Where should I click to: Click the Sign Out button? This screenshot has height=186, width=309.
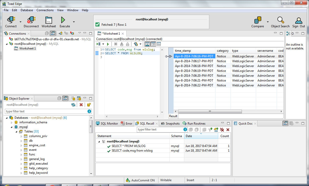[x=299, y=22]
